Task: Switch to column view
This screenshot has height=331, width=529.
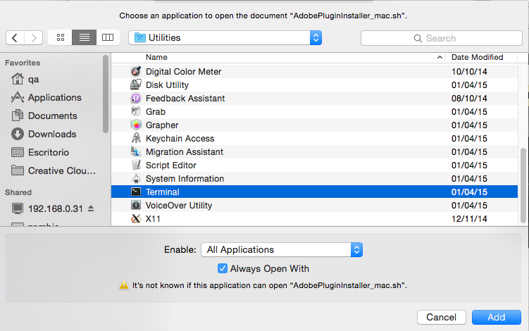Action: (108, 37)
